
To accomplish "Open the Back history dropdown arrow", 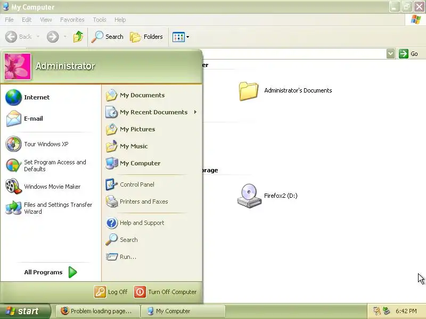I will 38,37.
